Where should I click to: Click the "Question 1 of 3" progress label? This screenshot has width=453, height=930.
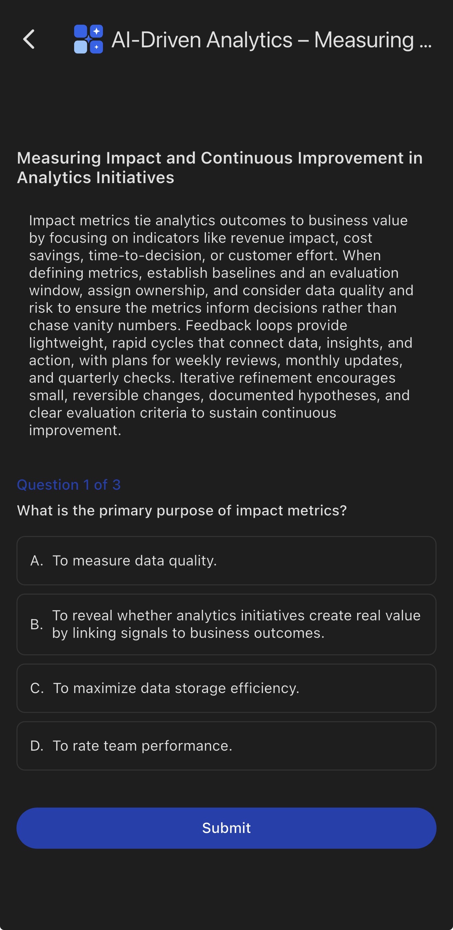click(x=69, y=485)
